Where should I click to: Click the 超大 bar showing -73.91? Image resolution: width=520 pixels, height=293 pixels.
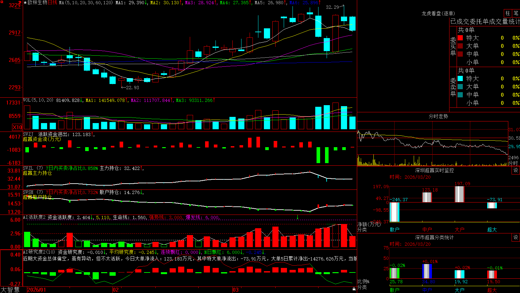492,205
